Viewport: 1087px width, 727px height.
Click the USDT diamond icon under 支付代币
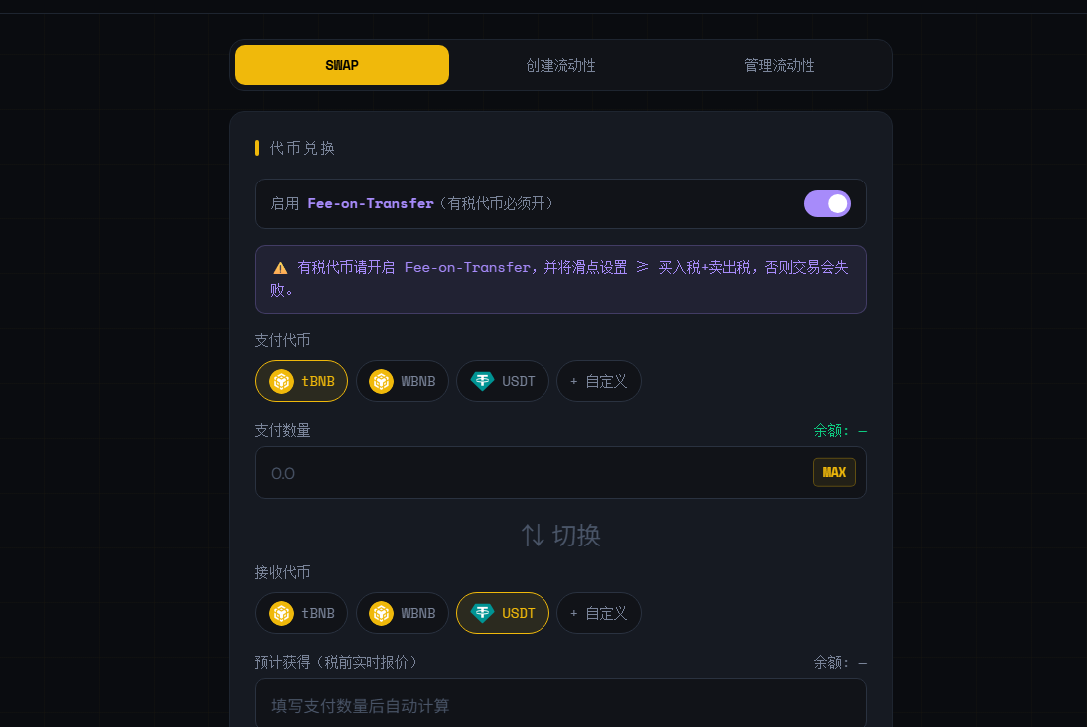point(482,381)
